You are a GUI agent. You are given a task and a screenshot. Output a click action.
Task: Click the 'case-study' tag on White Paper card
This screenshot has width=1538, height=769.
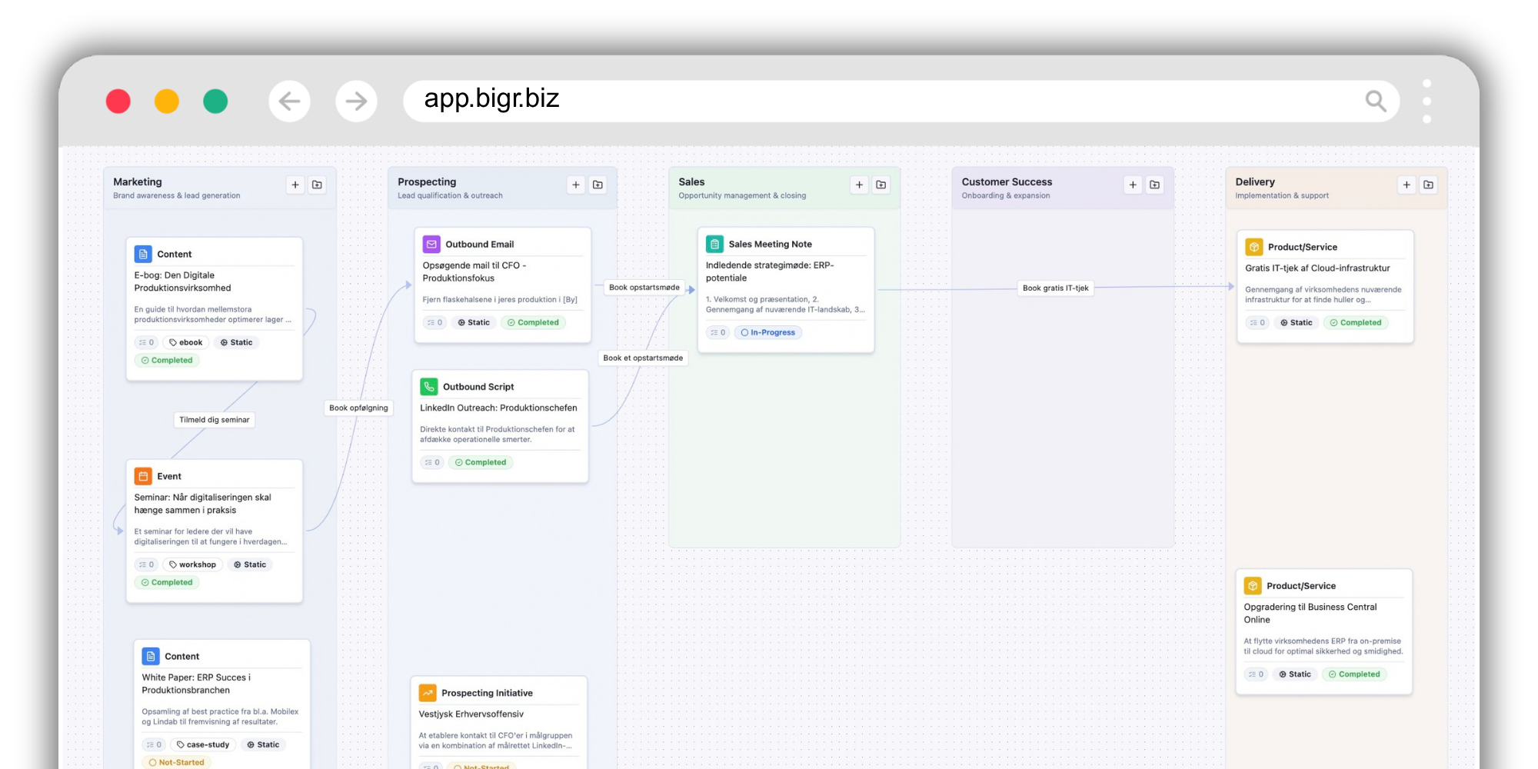(204, 744)
